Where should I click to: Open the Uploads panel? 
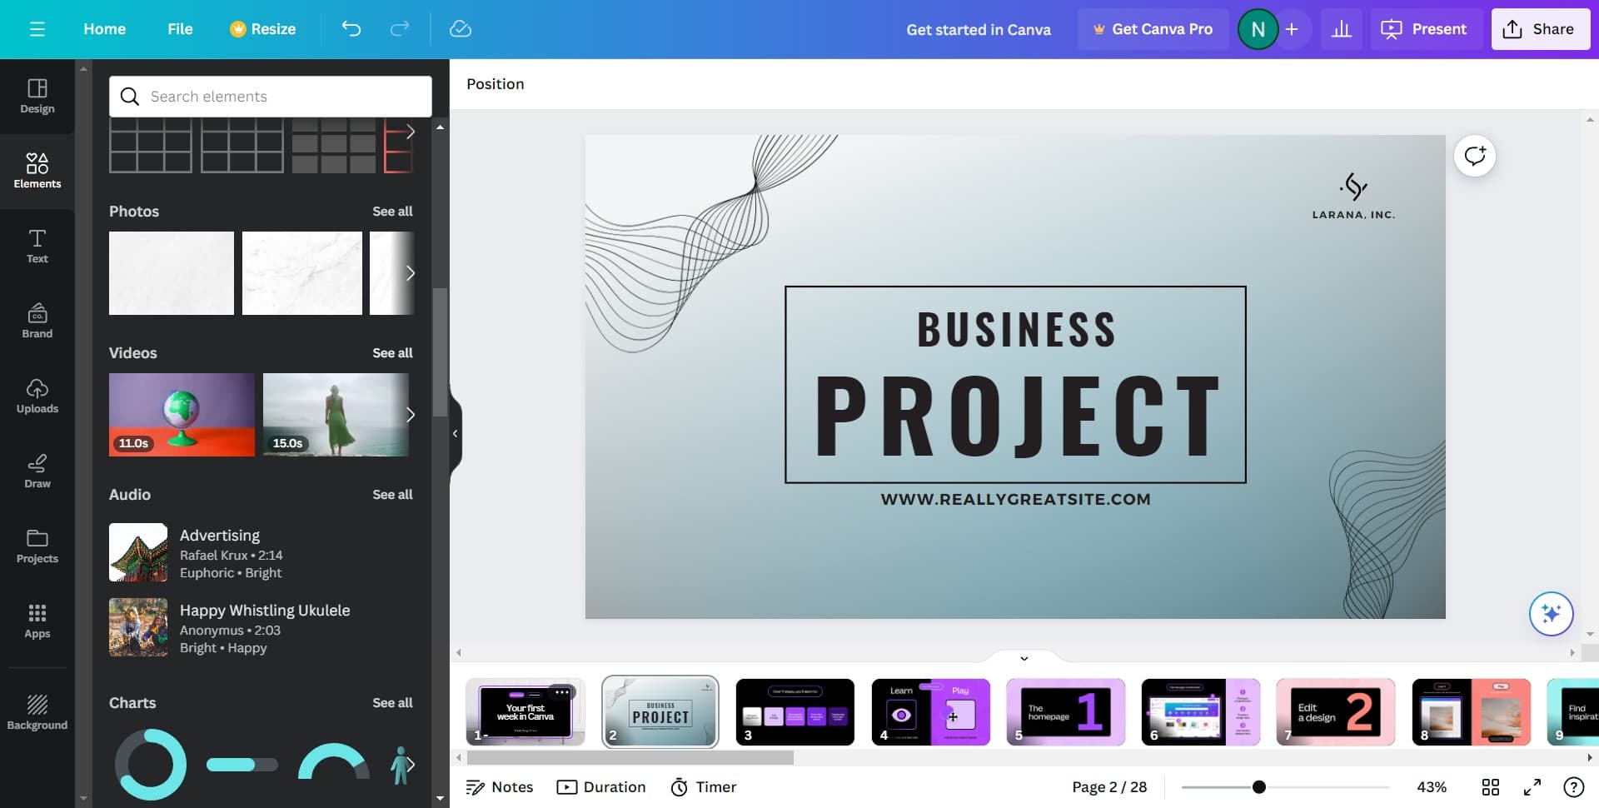click(x=37, y=396)
